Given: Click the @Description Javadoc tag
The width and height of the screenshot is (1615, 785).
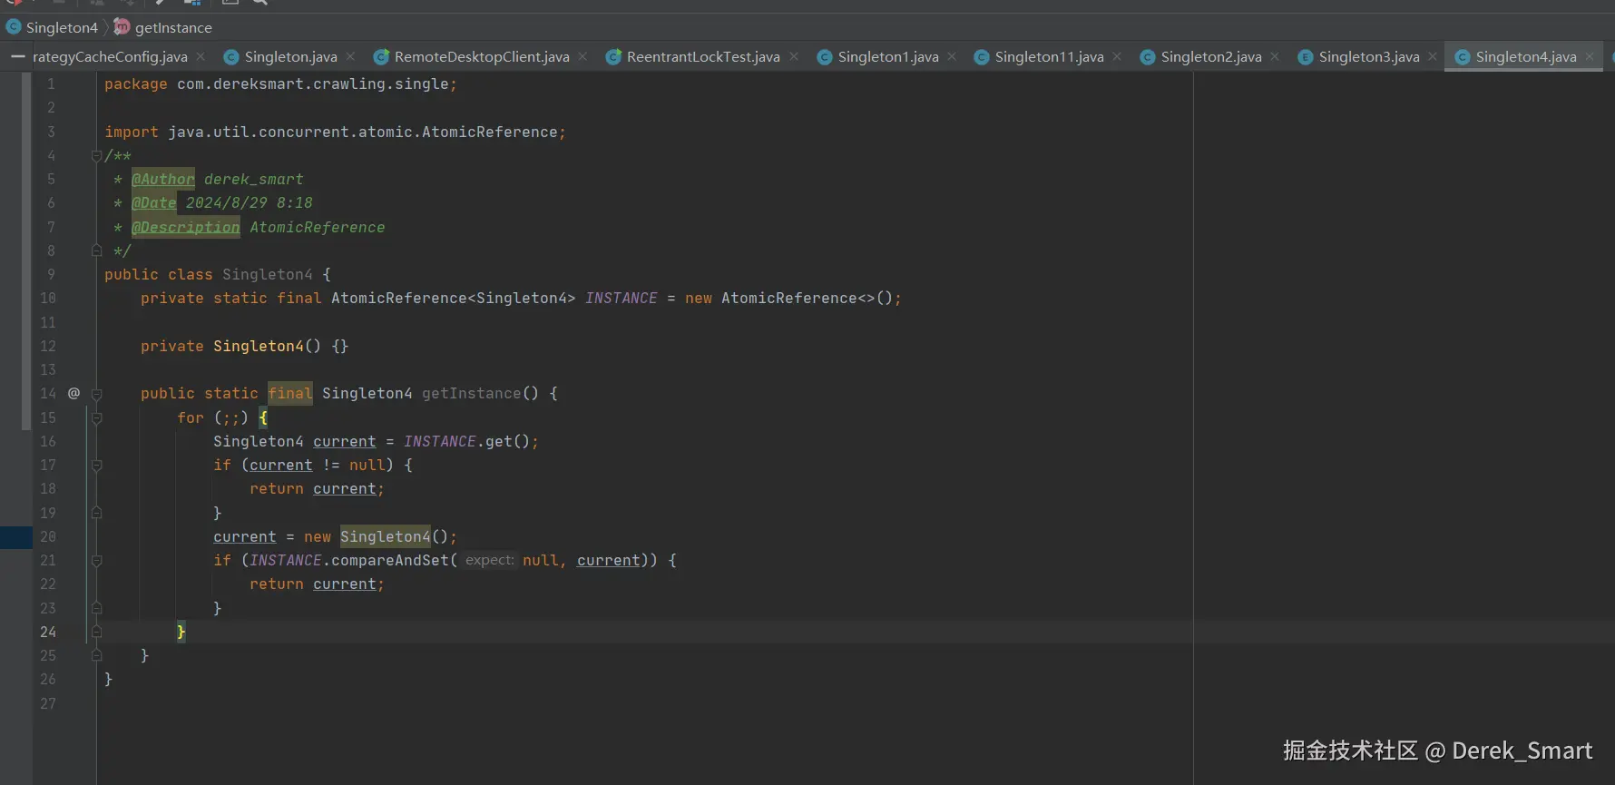Looking at the screenshot, I should pos(186,227).
